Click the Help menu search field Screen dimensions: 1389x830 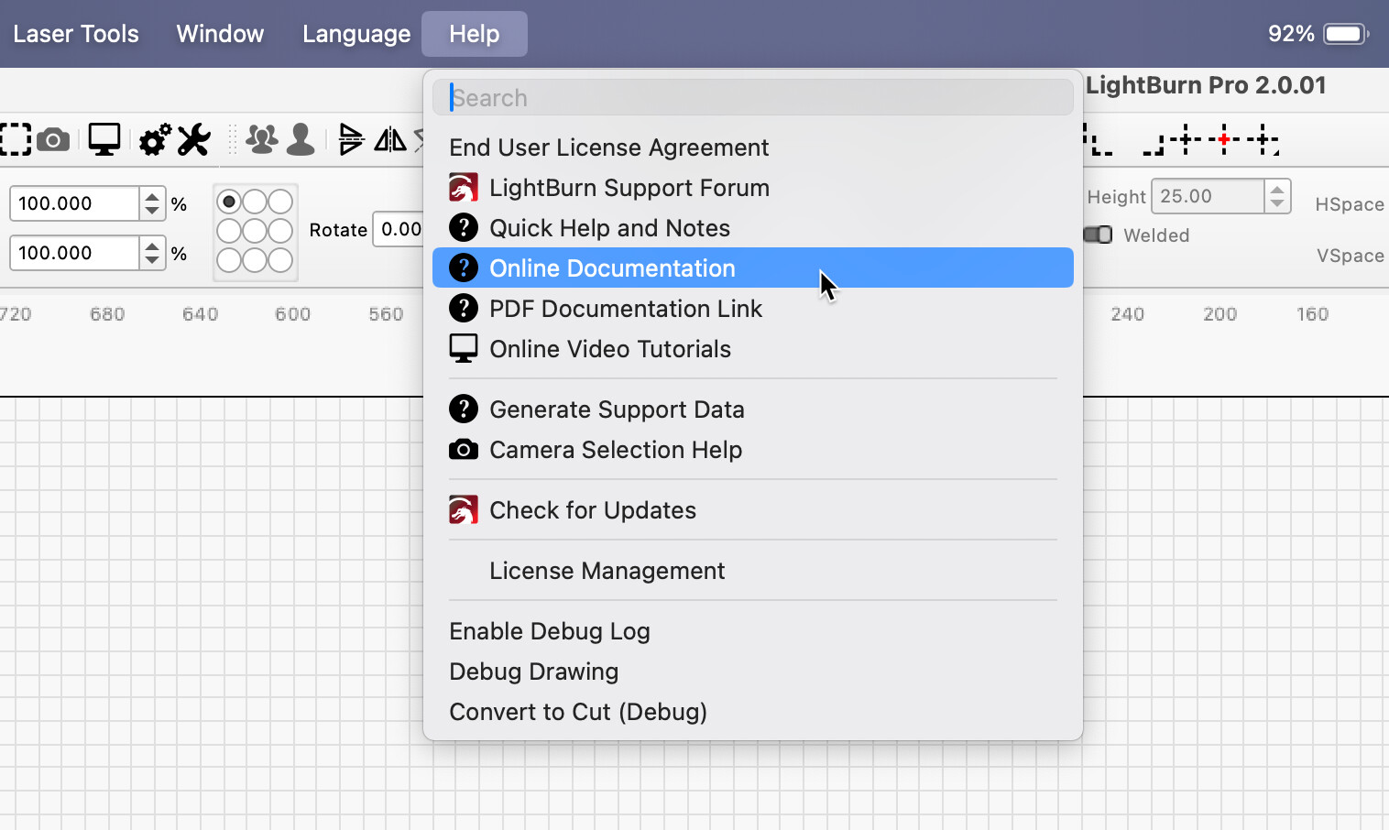pyautogui.click(x=753, y=96)
